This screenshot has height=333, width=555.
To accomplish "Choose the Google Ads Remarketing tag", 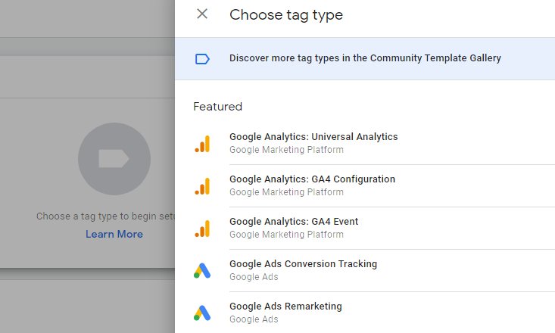I will coord(285,307).
